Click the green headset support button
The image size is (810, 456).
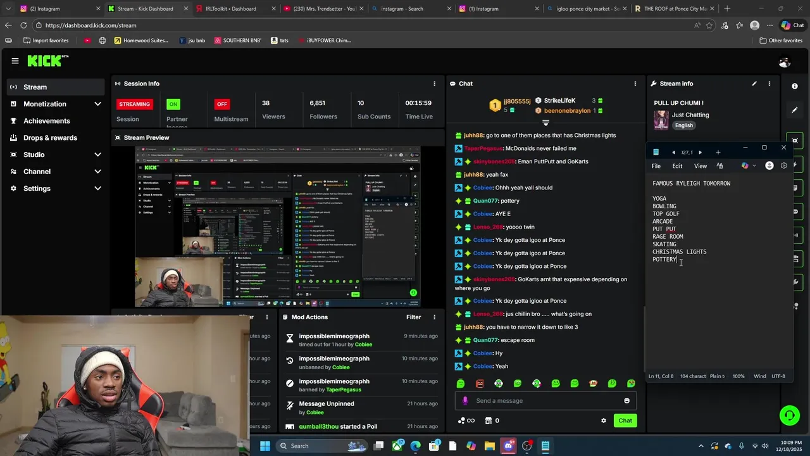pyautogui.click(x=789, y=415)
